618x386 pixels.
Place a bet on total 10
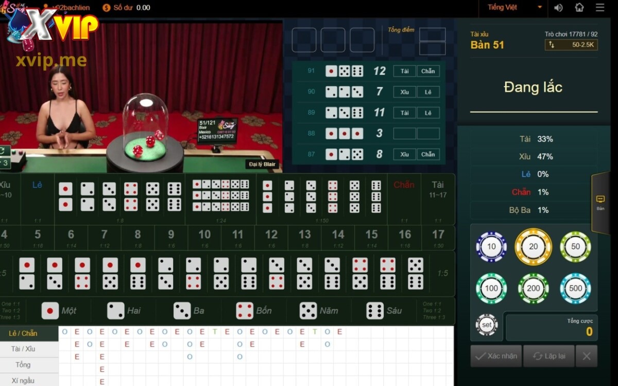pos(204,237)
